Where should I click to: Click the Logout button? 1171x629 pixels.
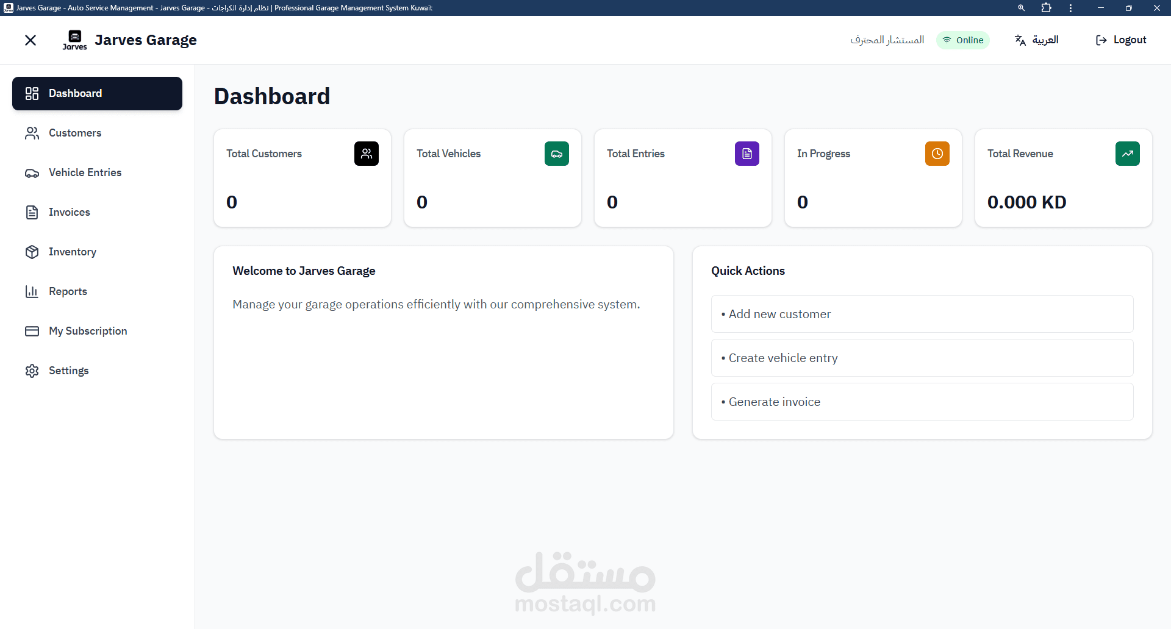(x=1121, y=40)
